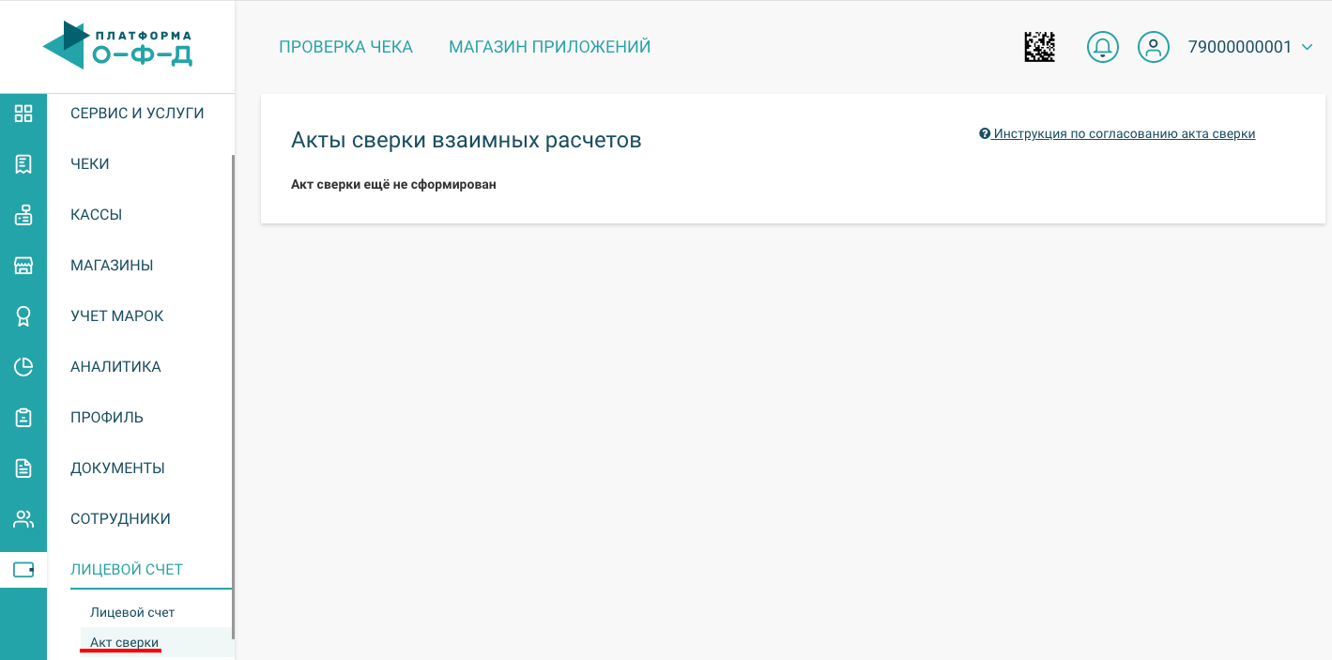The height and width of the screenshot is (660, 1332).
Task: Click the sidebar vertical scrollbar
Action: (x=233, y=396)
